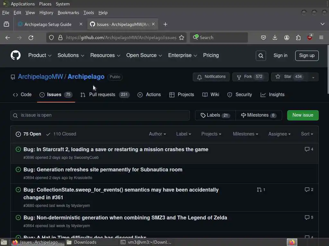Open the Milestones filter dropdown
The image size is (329, 246).
(245, 134)
